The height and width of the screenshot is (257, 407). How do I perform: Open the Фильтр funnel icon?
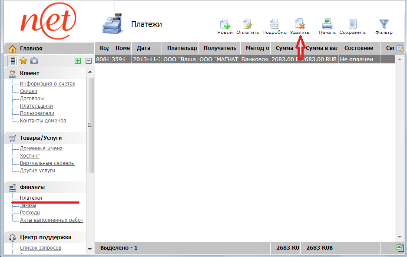click(x=384, y=24)
